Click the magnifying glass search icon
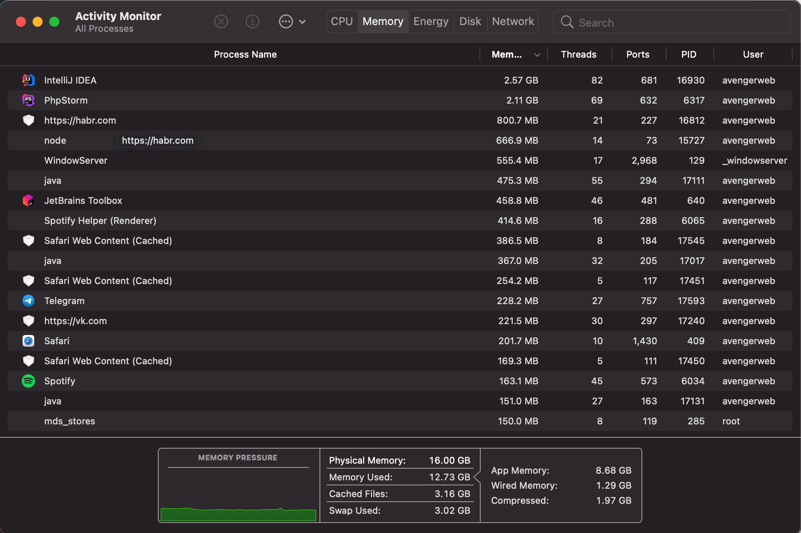Screen dimensions: 801x533 point(567,22)
